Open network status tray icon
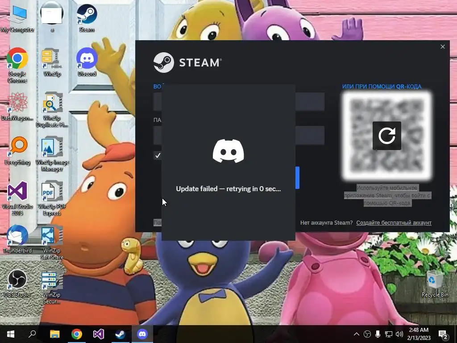 (389, 334)
